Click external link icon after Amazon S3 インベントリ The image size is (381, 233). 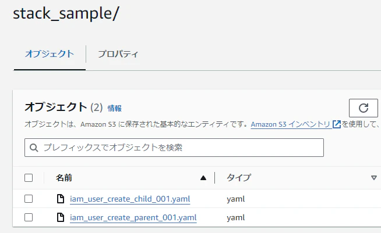[337, 124]
